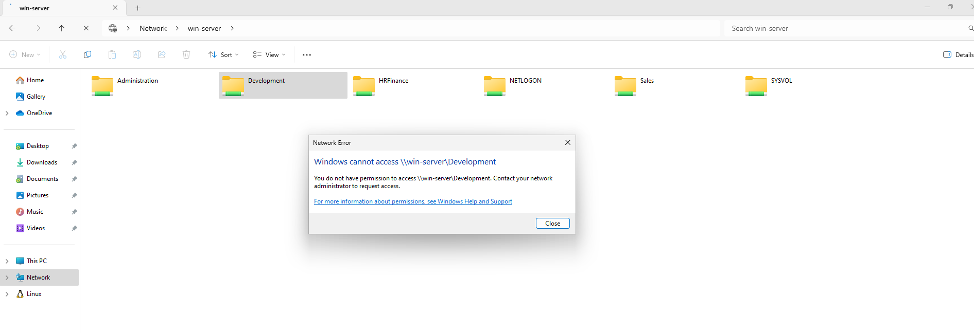Click the Paste clipboard icon
The height and width of the screenshot is (333, 974).
pos(112,54)
